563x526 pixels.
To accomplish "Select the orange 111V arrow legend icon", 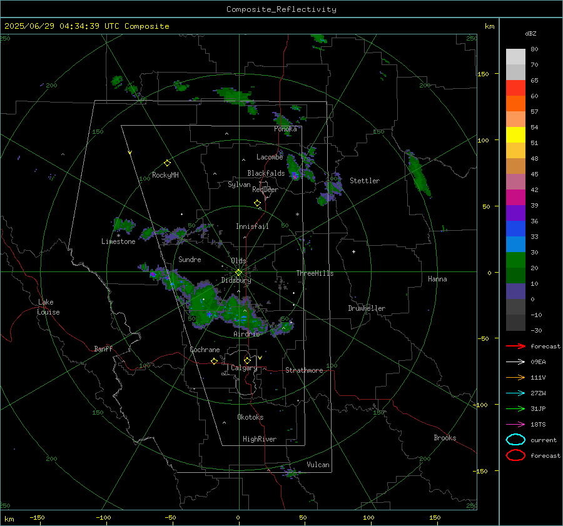I will [x=515, y=377].
